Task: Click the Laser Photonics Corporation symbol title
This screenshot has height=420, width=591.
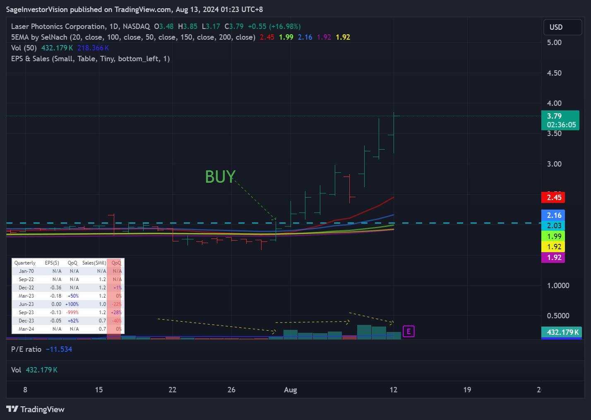Action: tap(80, 26)
